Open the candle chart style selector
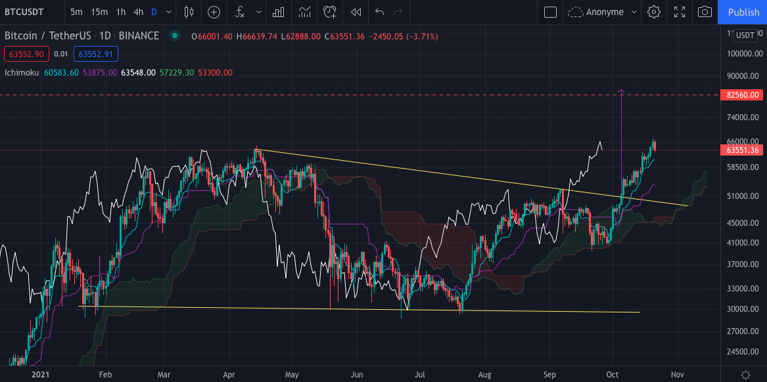This screenshot has height=382, width=767. pos(189,12)
